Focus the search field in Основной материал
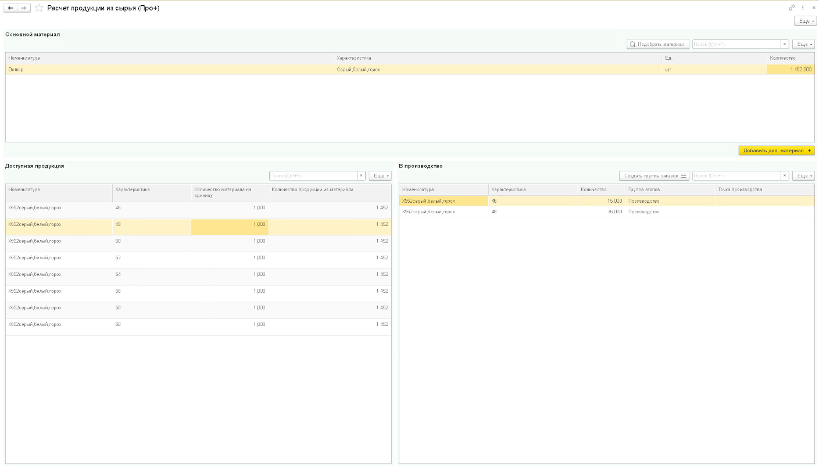Screen dimensions: 819x466 (x=736, y=44)
